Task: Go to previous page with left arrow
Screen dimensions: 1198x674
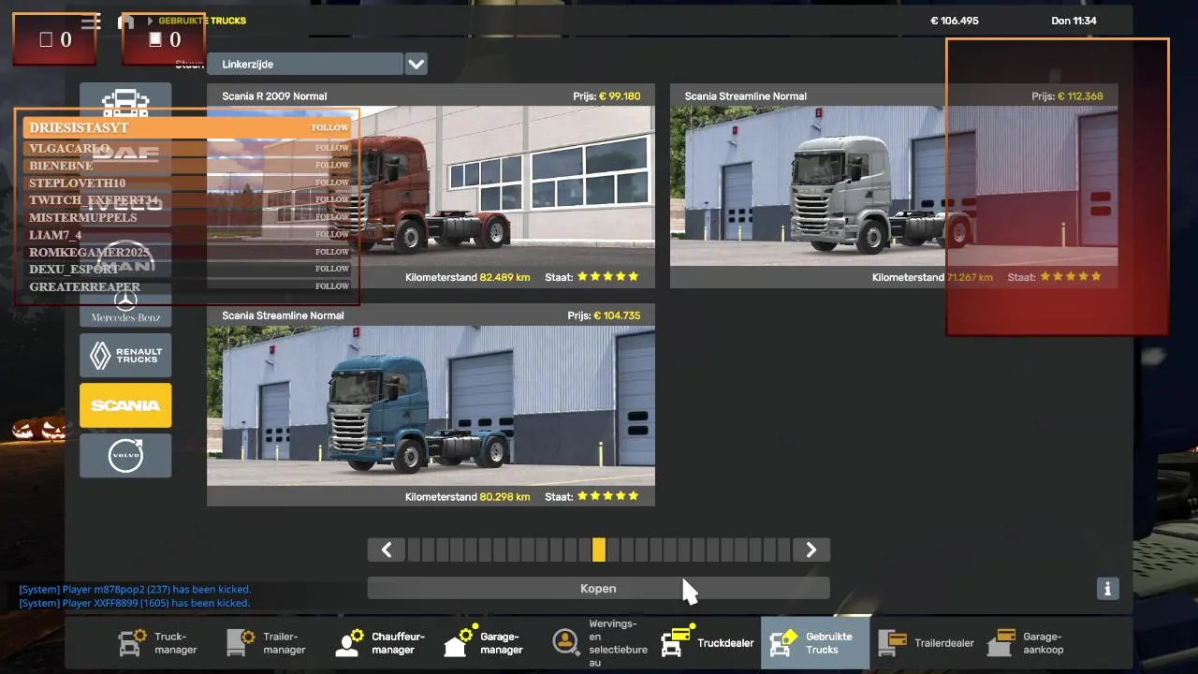Action: pos(387,549)
